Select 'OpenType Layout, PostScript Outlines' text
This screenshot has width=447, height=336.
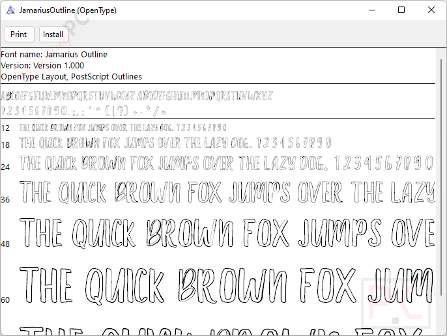point(71,77)
